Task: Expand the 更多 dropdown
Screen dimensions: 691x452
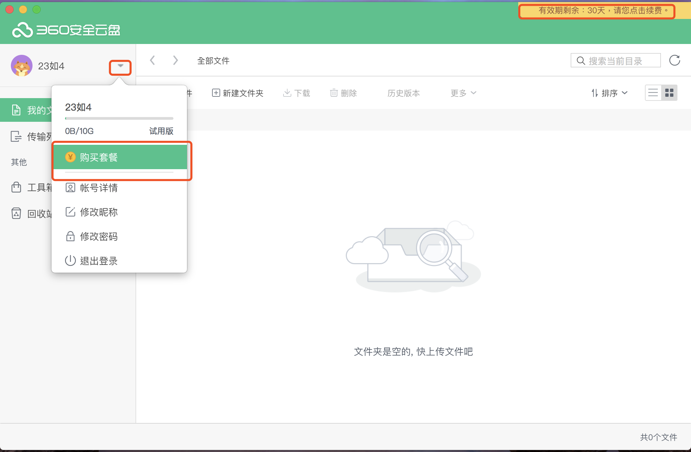Action: [x=463, y=93]
